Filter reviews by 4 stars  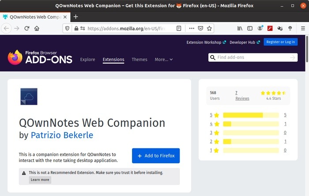(x=215, y=124)
